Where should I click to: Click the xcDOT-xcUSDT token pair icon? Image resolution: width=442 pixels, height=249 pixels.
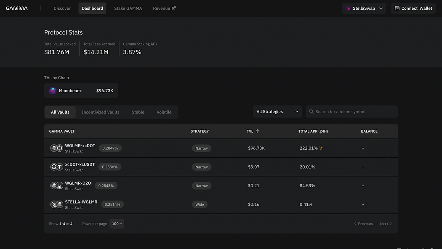56,167
